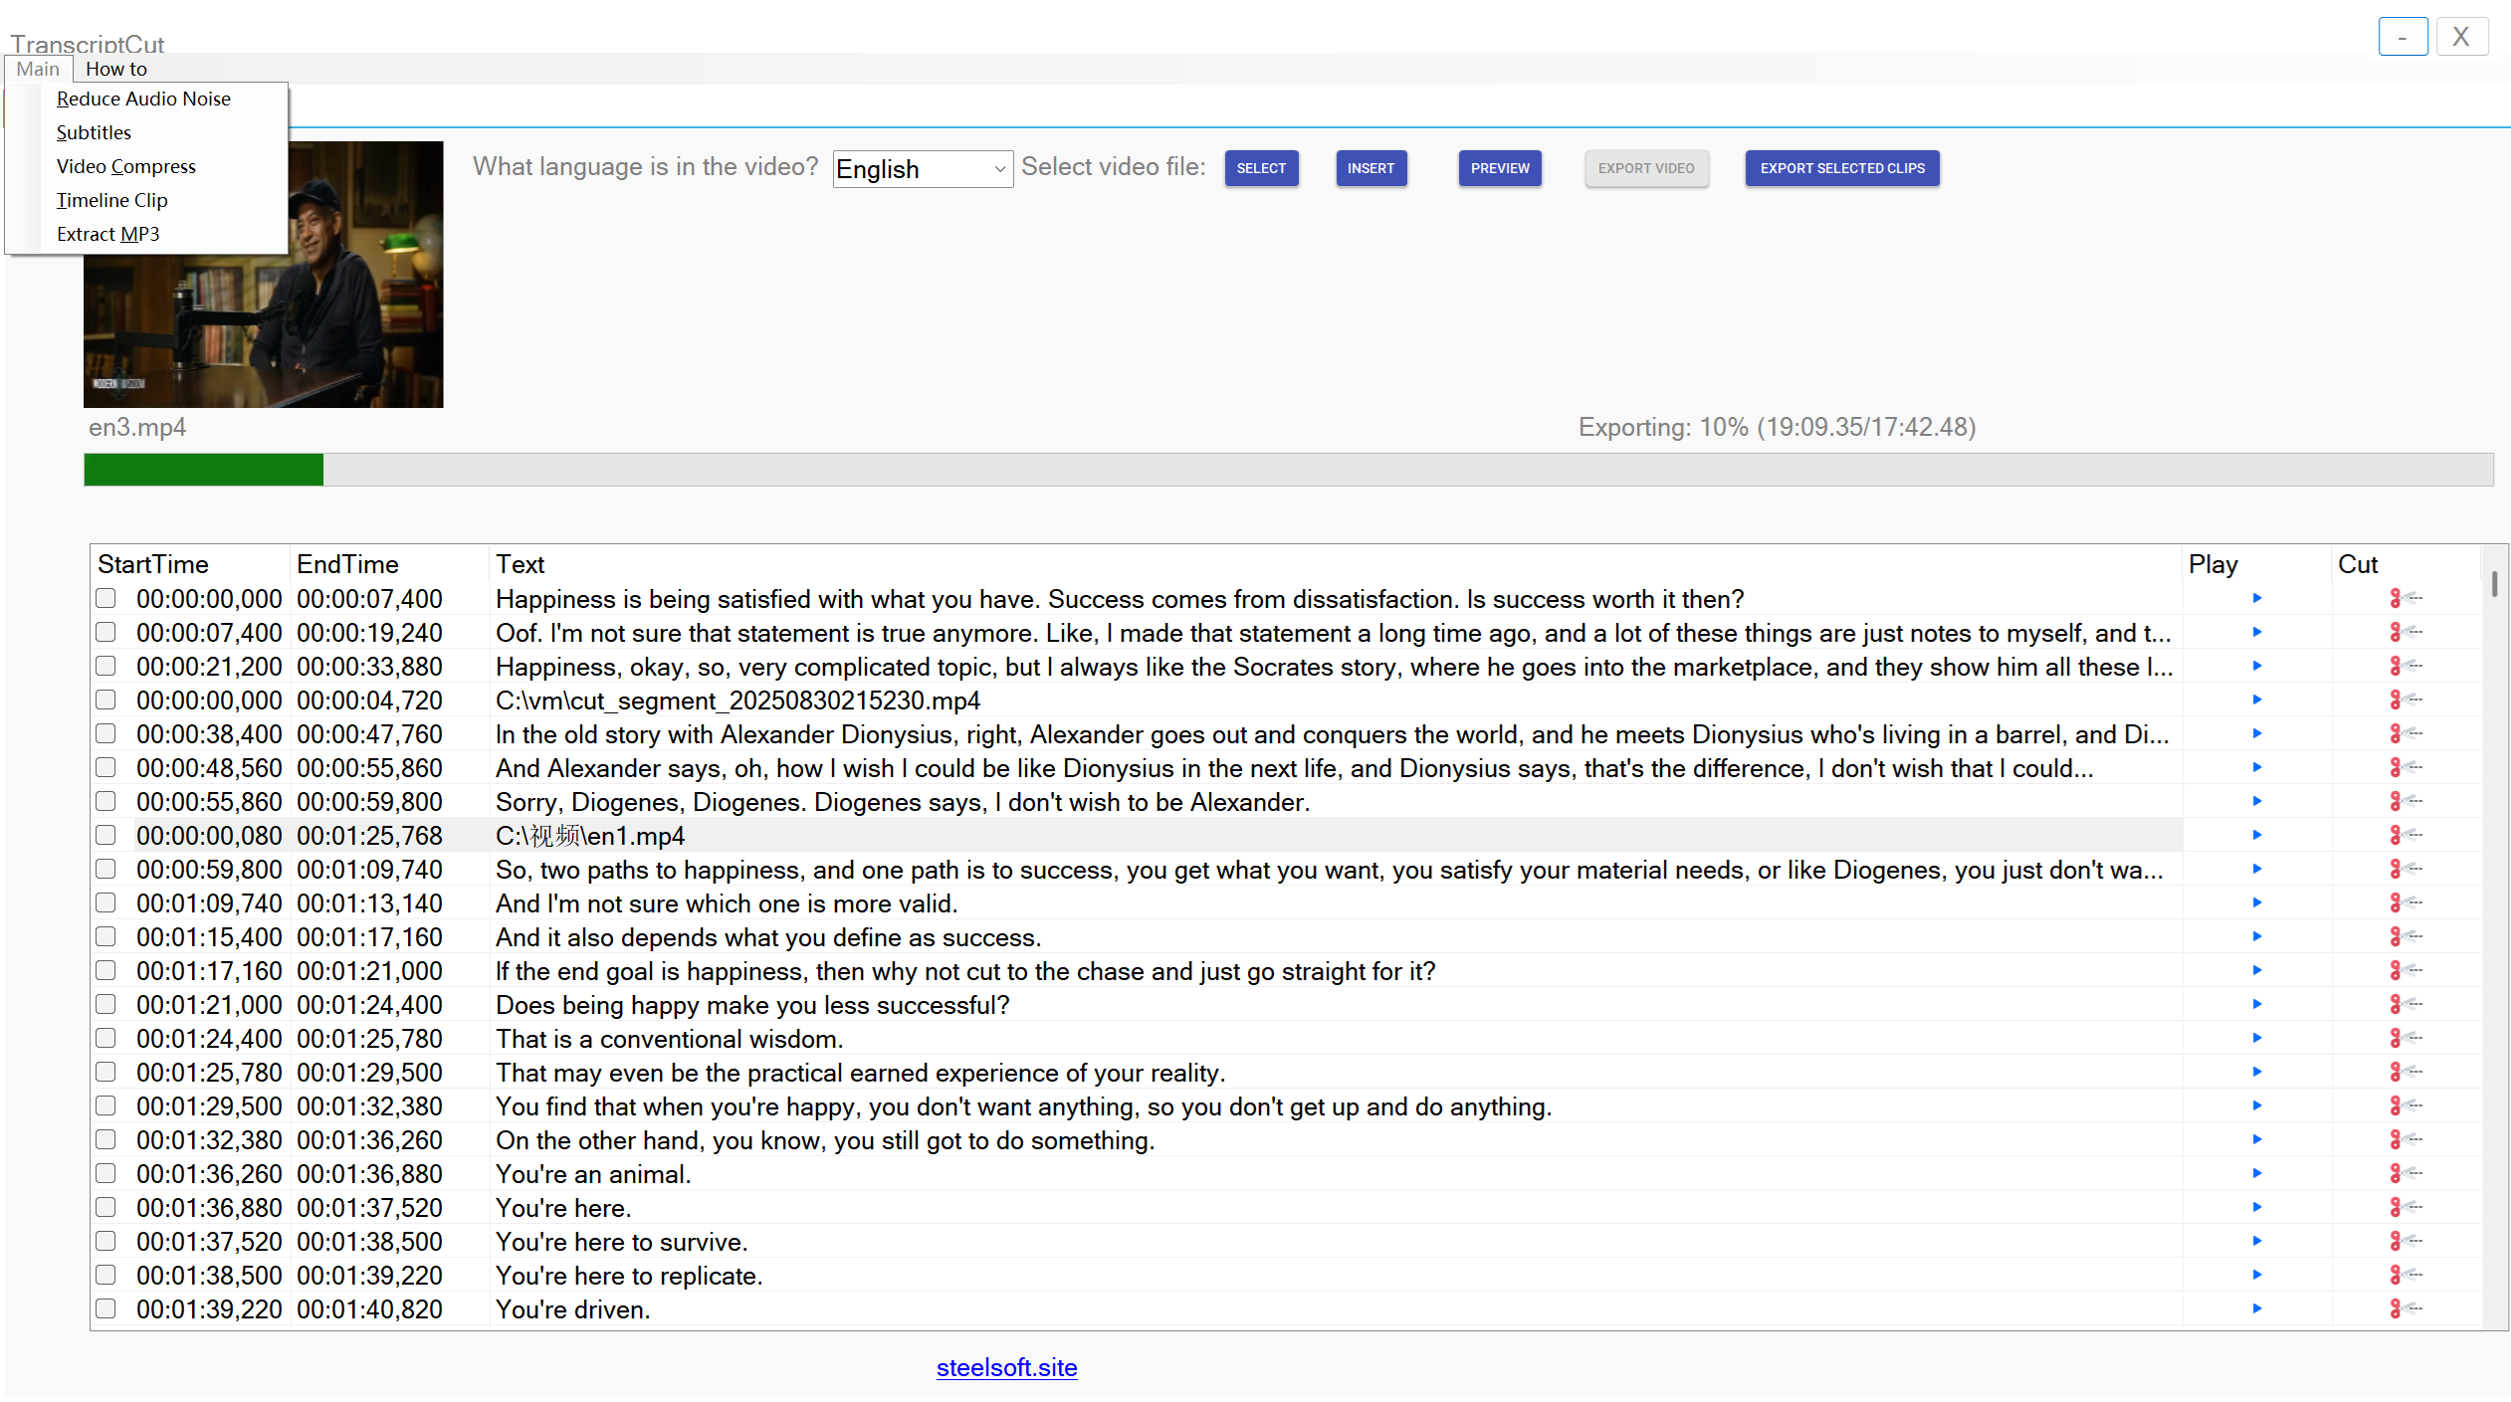Cut the 'Happiness, okay, so, very complicated' row

(x=2406, y=666)
